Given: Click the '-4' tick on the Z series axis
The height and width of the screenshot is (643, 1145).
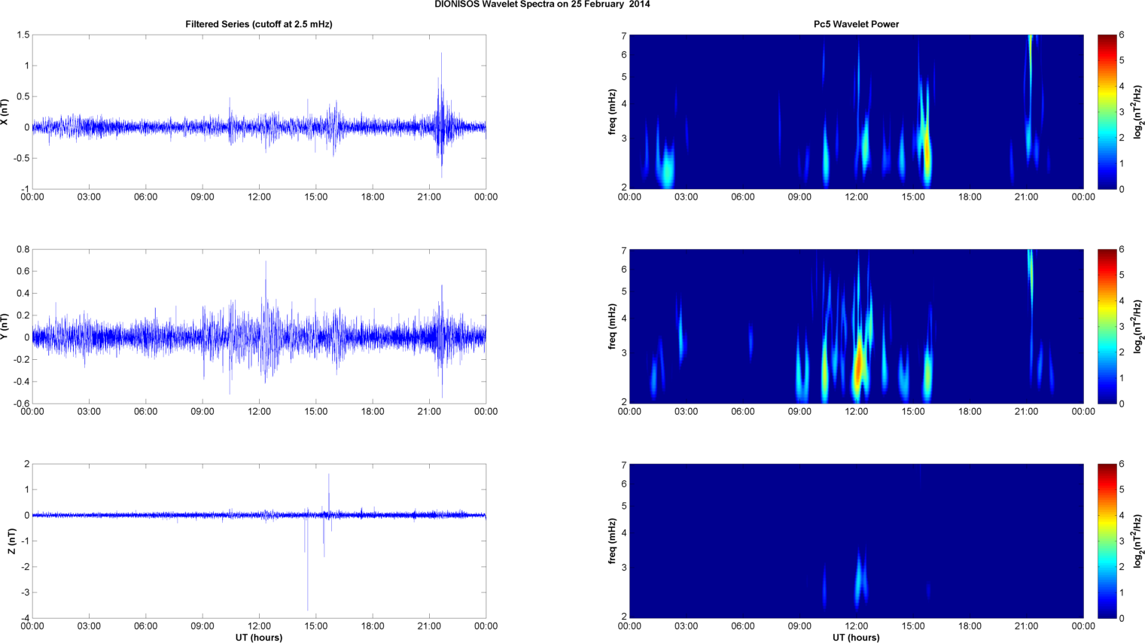Looking at the screenshot, I should point(25,618).
